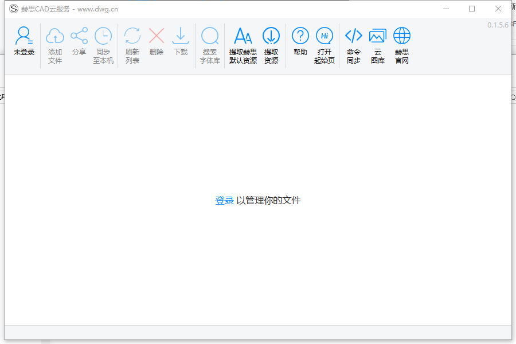Minimize the cloud service window
Screen dimensions: 516x344
point(445,9)
